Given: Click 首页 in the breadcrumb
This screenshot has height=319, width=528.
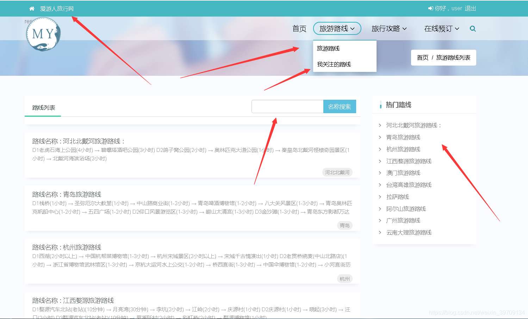Looking at the screenshot, I should [x=422, y=57].
